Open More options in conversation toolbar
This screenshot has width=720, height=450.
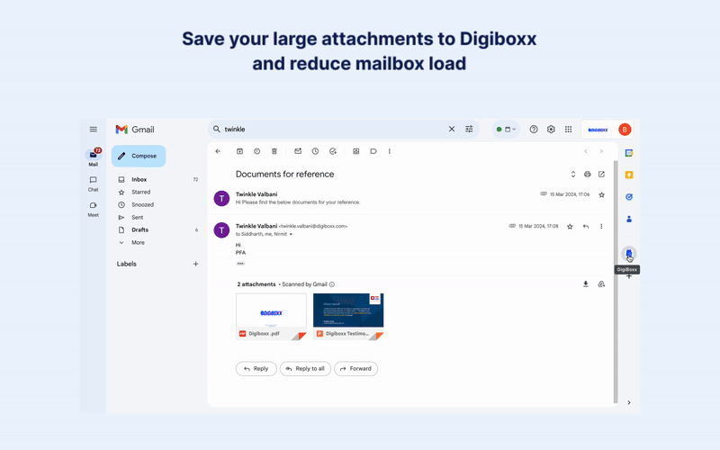[x=390, y=151]
